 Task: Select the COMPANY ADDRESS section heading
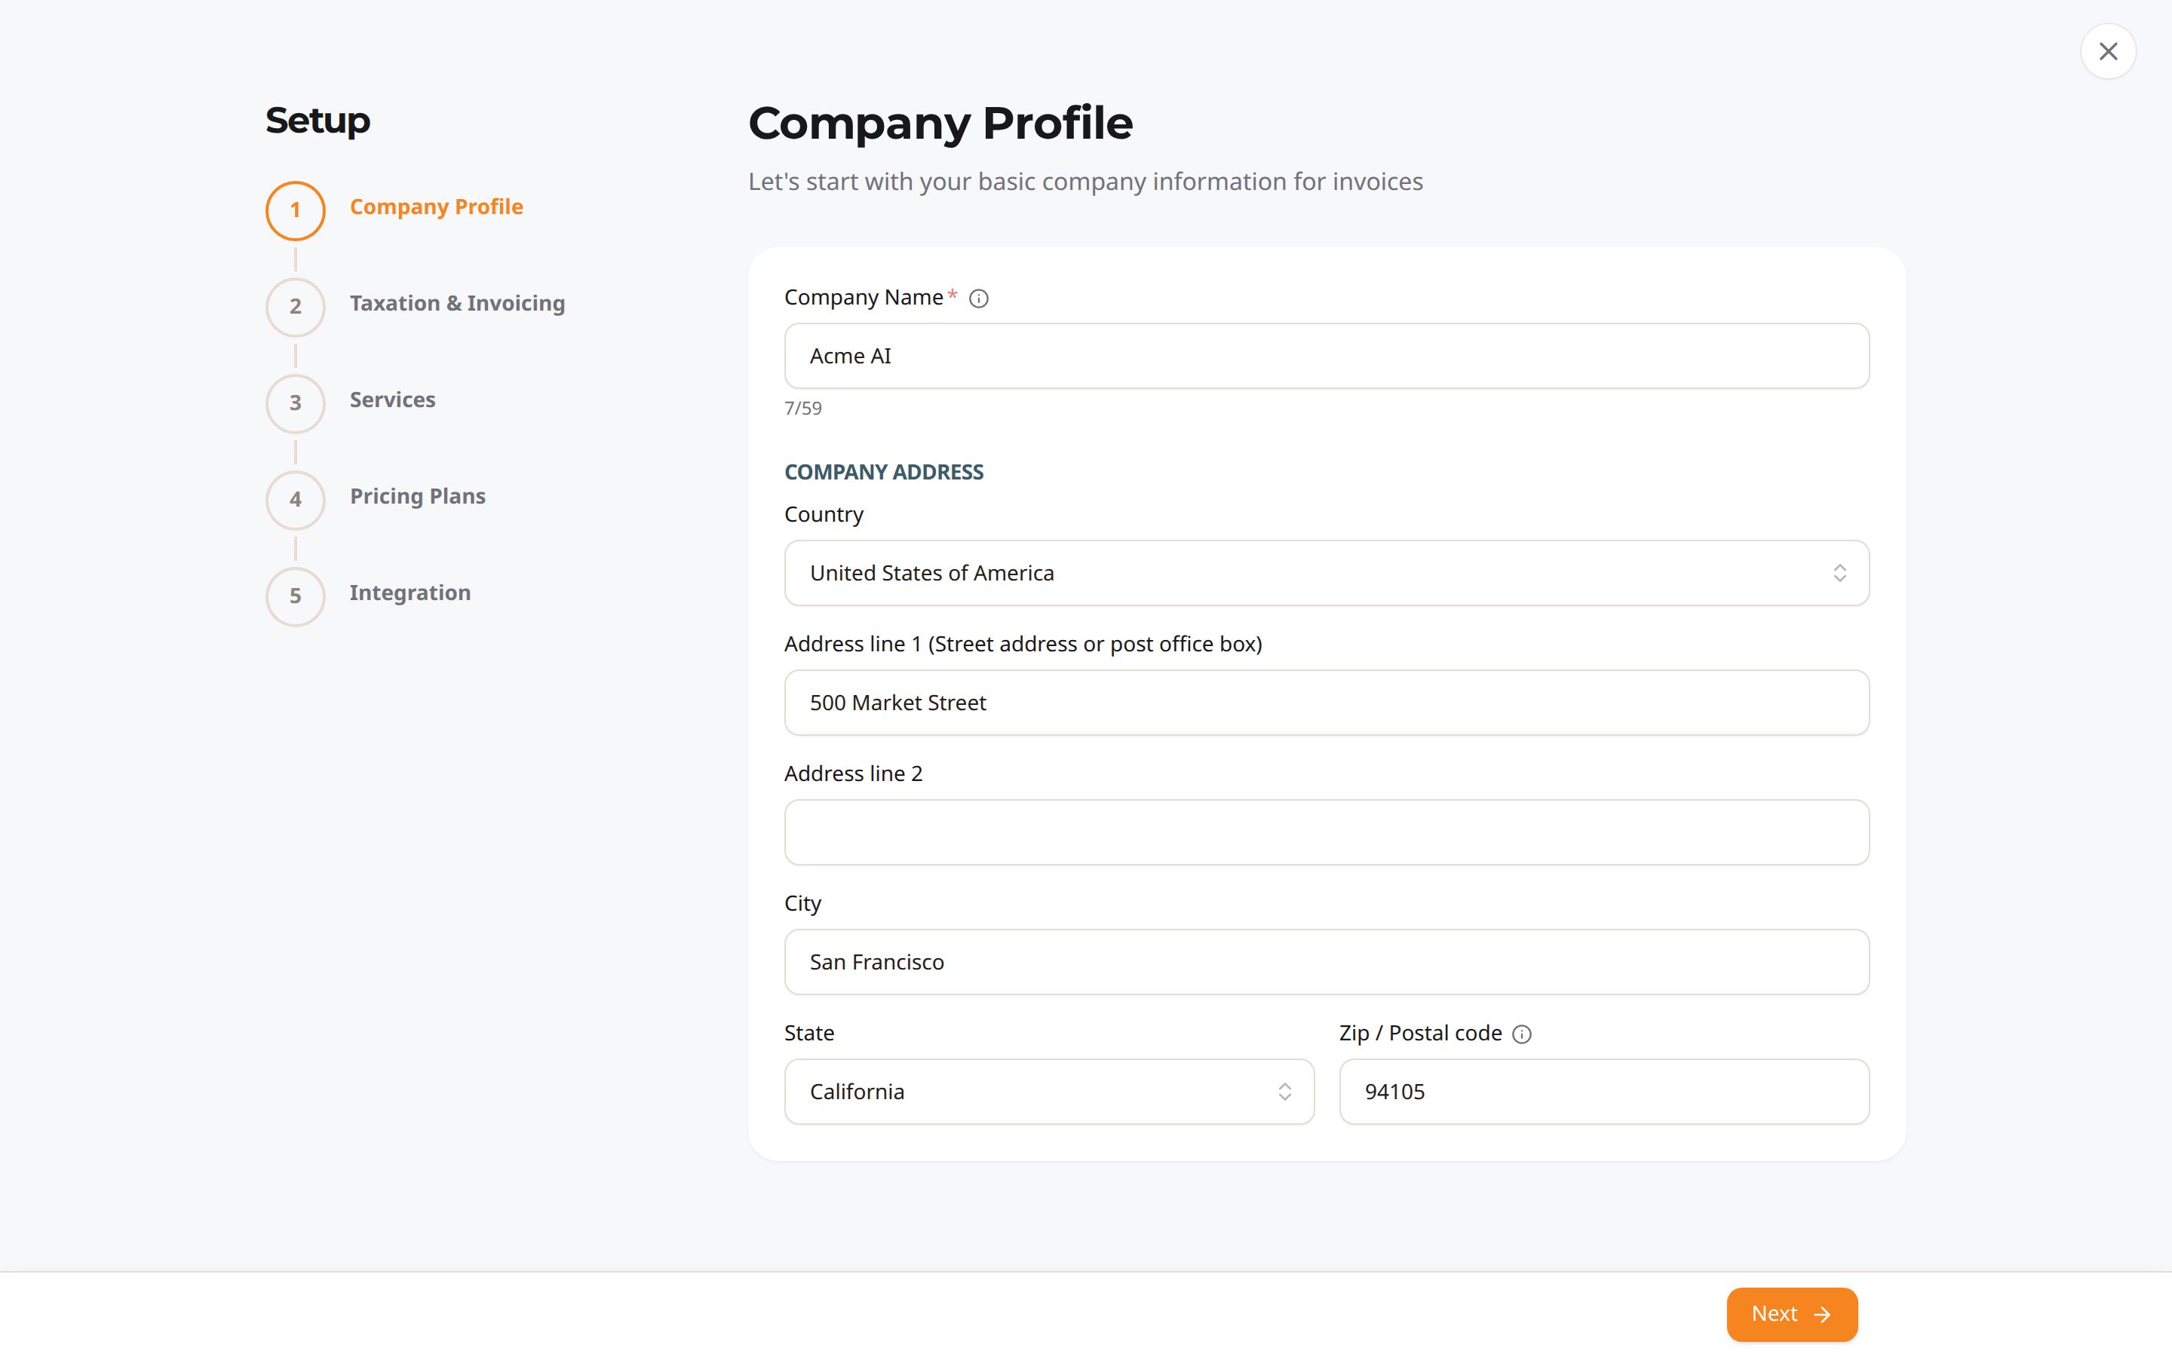pyautogui.click(x=884, y=472)
